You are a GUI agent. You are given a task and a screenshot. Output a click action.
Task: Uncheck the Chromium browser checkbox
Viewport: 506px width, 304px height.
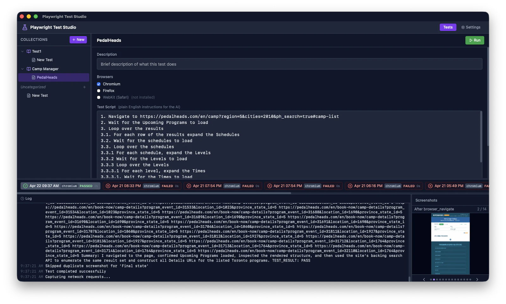99,84
